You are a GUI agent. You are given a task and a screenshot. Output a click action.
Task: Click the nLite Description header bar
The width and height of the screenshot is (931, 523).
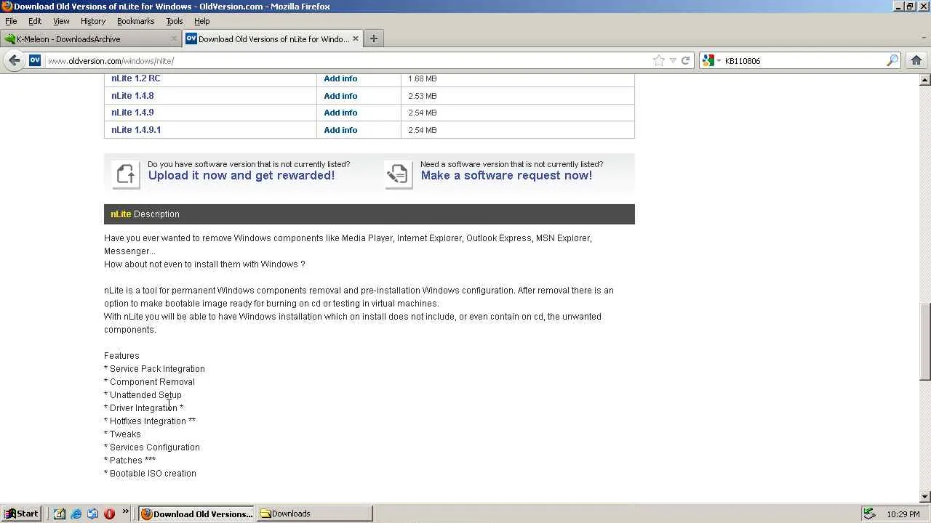coord(369,214)
